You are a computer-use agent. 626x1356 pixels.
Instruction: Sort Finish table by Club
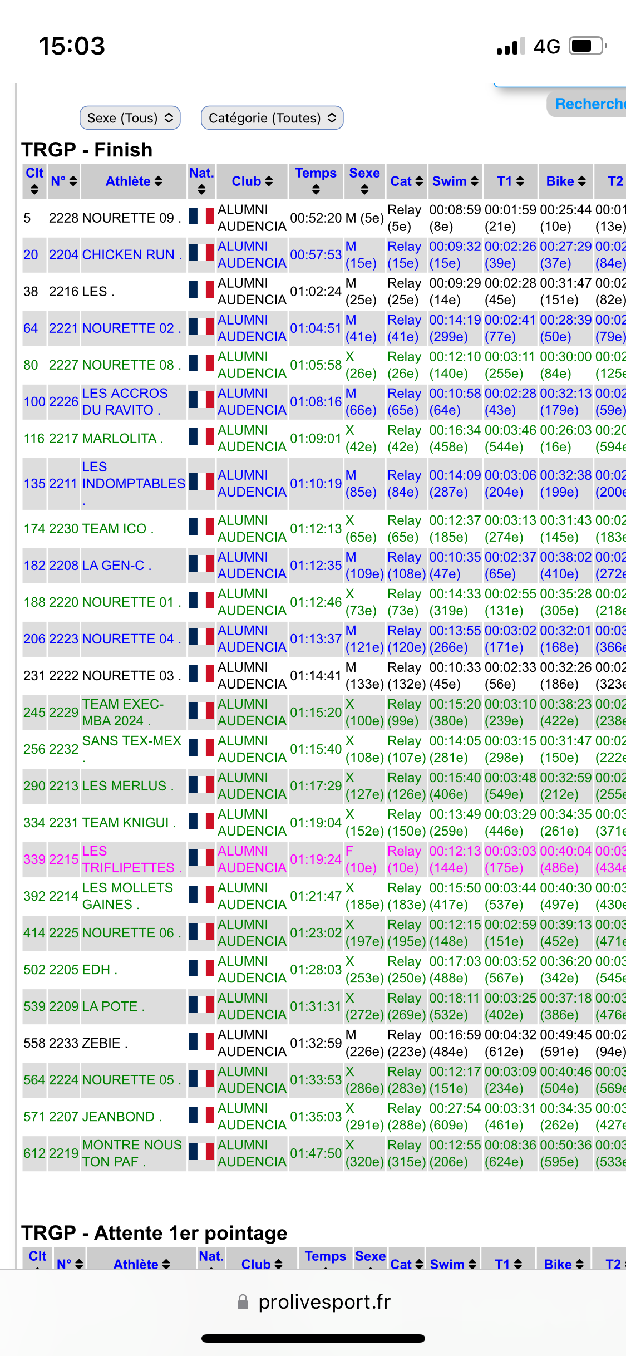[252, 181]
